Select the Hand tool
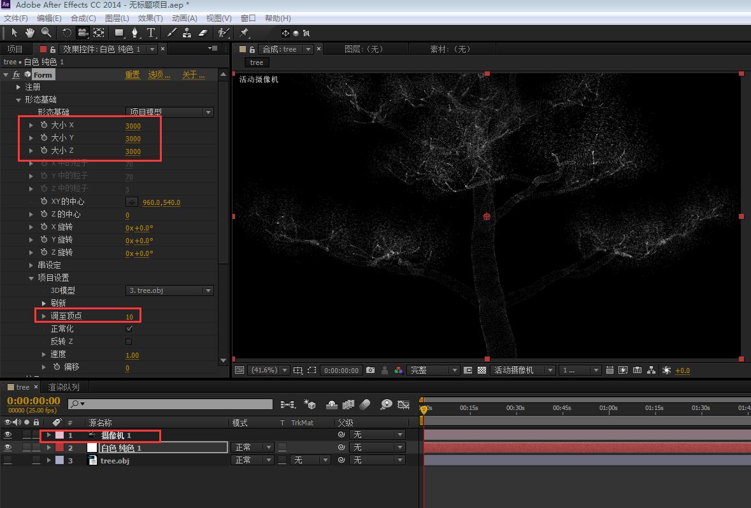 pos(30,32)
